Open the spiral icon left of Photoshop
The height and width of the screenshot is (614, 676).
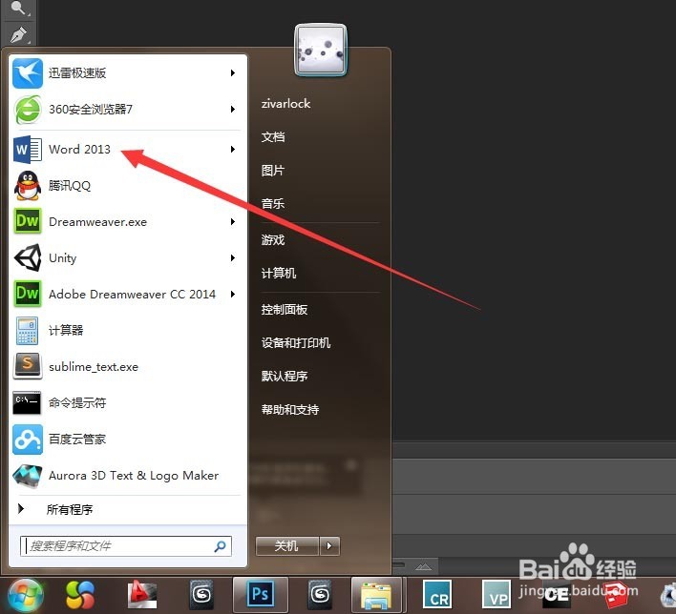[x=201, y=596]
